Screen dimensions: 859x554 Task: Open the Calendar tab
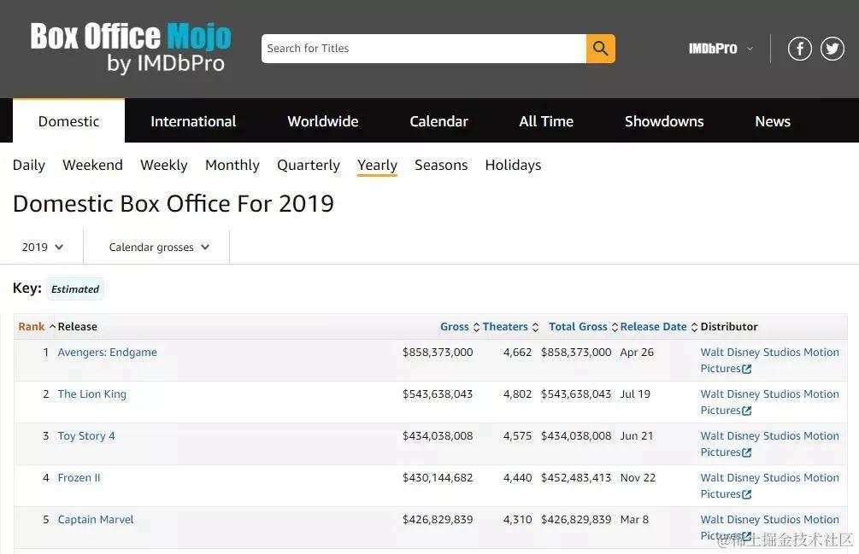pos(438,121)
